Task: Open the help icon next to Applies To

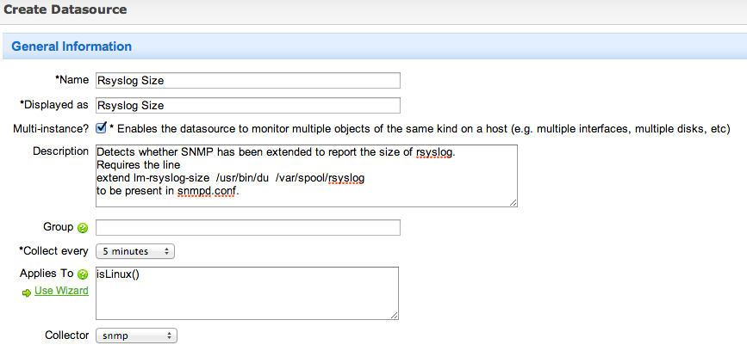Action: click(x=83, y=274)
